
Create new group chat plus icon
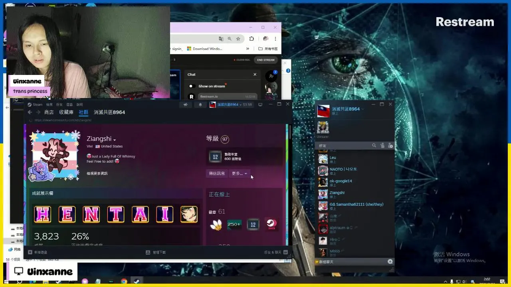click(390, 261)
